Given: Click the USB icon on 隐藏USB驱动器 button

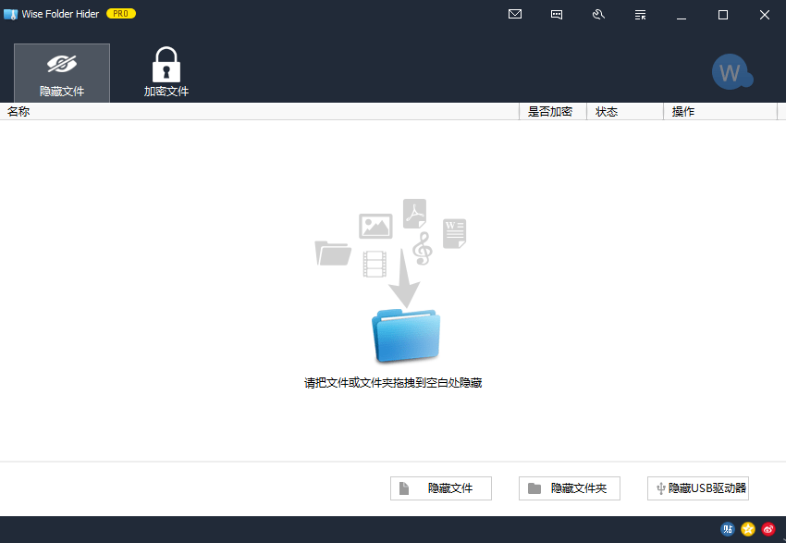Looking at the screenshot, I should pyautogui.click(x=661, y=487).
